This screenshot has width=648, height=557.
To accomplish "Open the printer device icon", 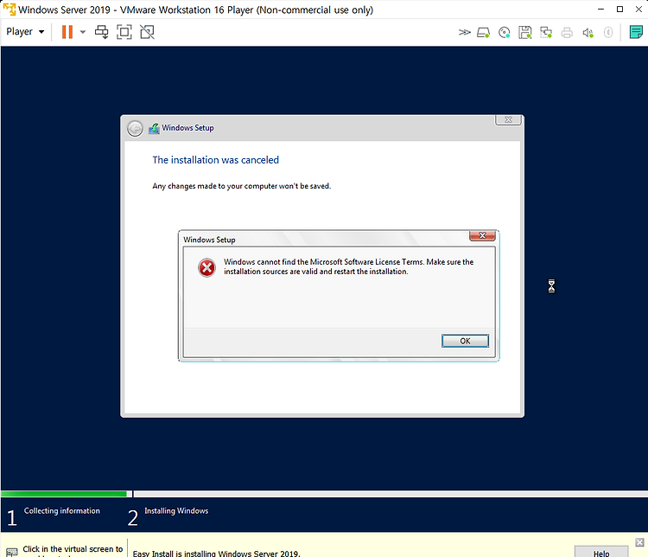I will pos(567,32).
